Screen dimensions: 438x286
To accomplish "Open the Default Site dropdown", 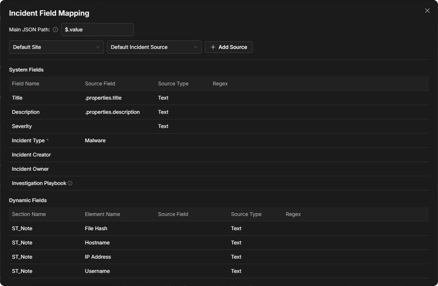I will pyautogui.click(x=57, y=47).
